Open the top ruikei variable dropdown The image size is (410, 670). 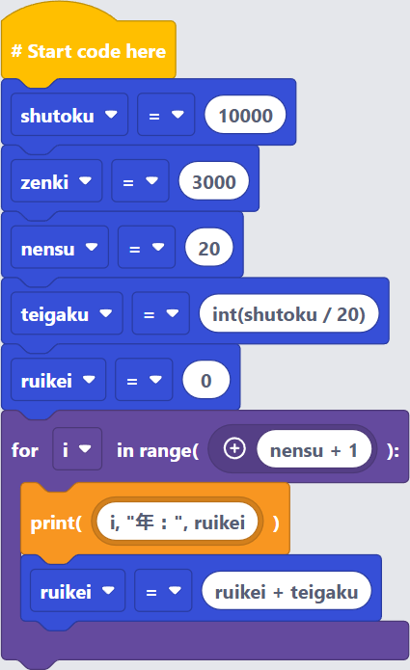tap(58, 380)
